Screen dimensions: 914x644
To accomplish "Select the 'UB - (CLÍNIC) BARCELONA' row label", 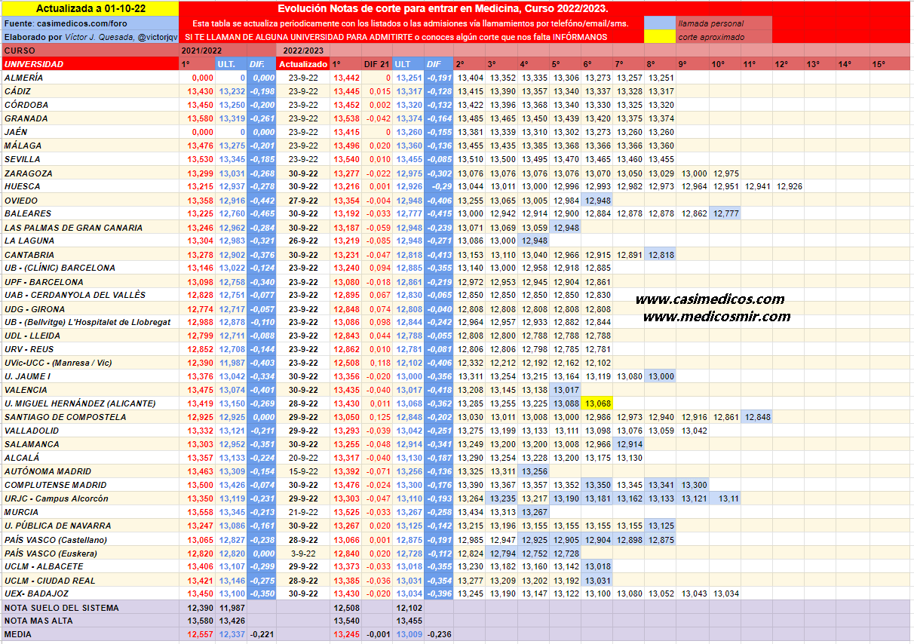I will point(90,268).
